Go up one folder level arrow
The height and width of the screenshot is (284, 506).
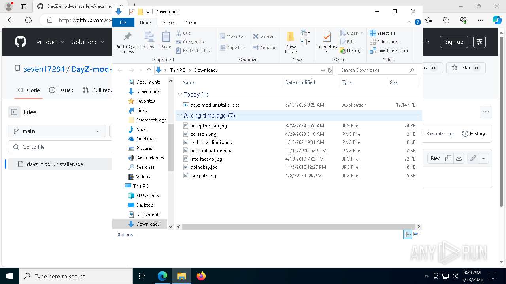(x=149, y=70)
